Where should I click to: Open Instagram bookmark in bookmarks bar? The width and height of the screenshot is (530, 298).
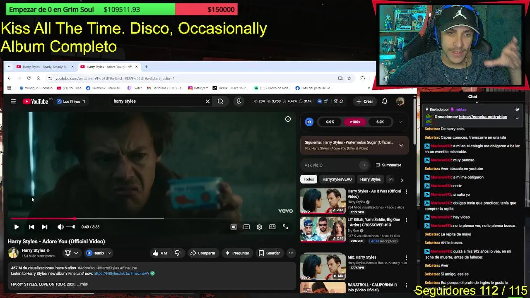point(198,88)
